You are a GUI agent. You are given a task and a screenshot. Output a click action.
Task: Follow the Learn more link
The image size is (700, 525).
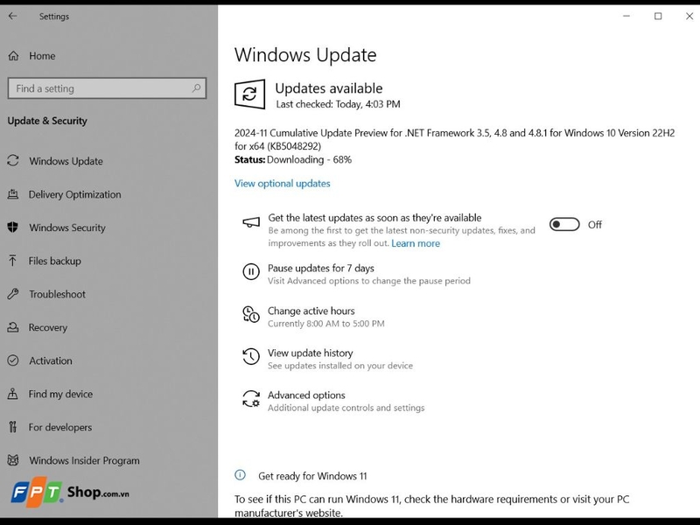[x=416, y=243]
